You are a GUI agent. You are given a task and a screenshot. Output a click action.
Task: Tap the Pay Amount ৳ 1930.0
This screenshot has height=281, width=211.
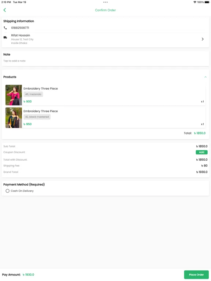pos(28,274)
